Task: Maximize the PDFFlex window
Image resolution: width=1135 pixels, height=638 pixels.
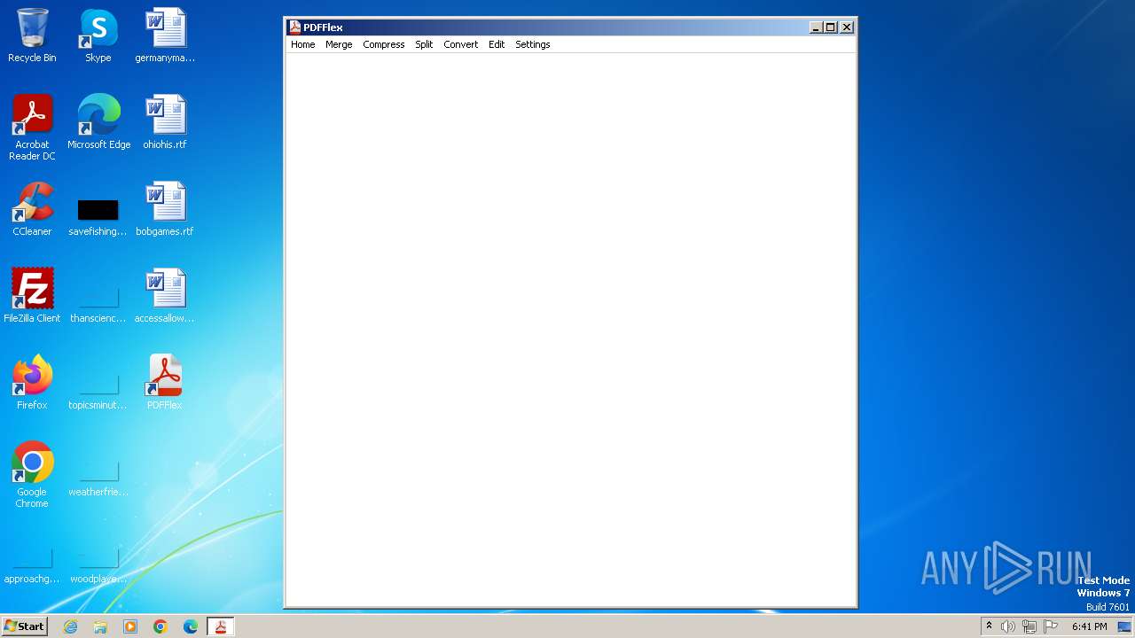Action: pos(831,27)
